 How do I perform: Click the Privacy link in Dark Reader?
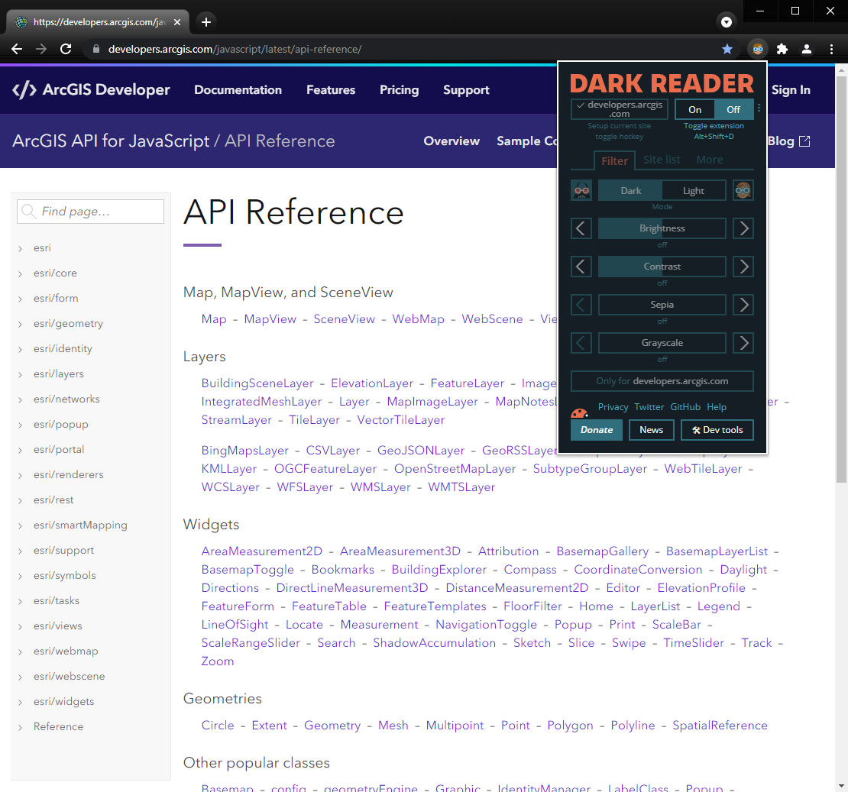pos(613,407)
